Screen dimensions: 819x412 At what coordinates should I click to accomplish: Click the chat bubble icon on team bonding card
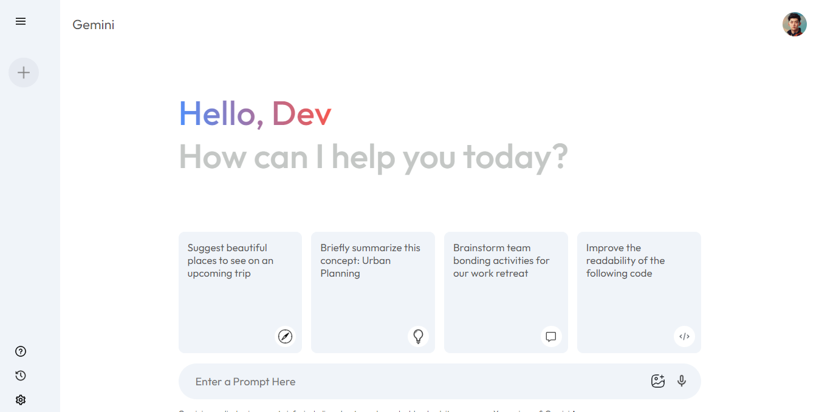click(x=551, y=336)
